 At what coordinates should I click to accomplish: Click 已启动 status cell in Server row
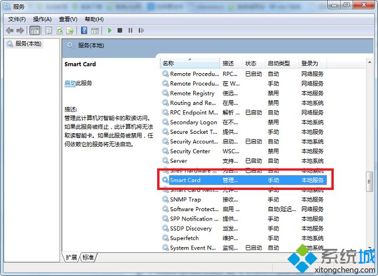tap(253, 161)
